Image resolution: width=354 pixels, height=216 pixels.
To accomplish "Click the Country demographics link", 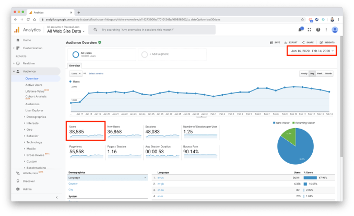I will (x=74, y=184).
